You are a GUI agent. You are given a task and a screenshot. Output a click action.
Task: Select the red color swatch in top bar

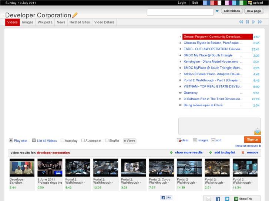(216, 3)
